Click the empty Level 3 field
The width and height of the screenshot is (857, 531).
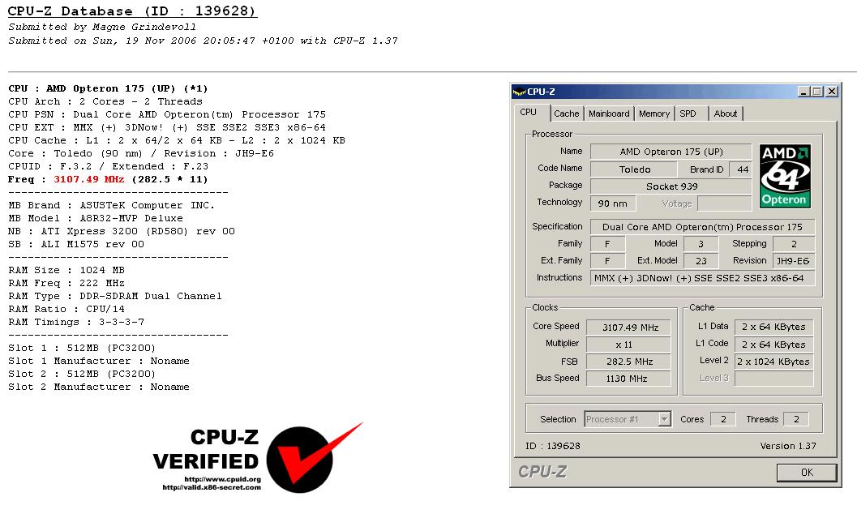pos(773,378)
